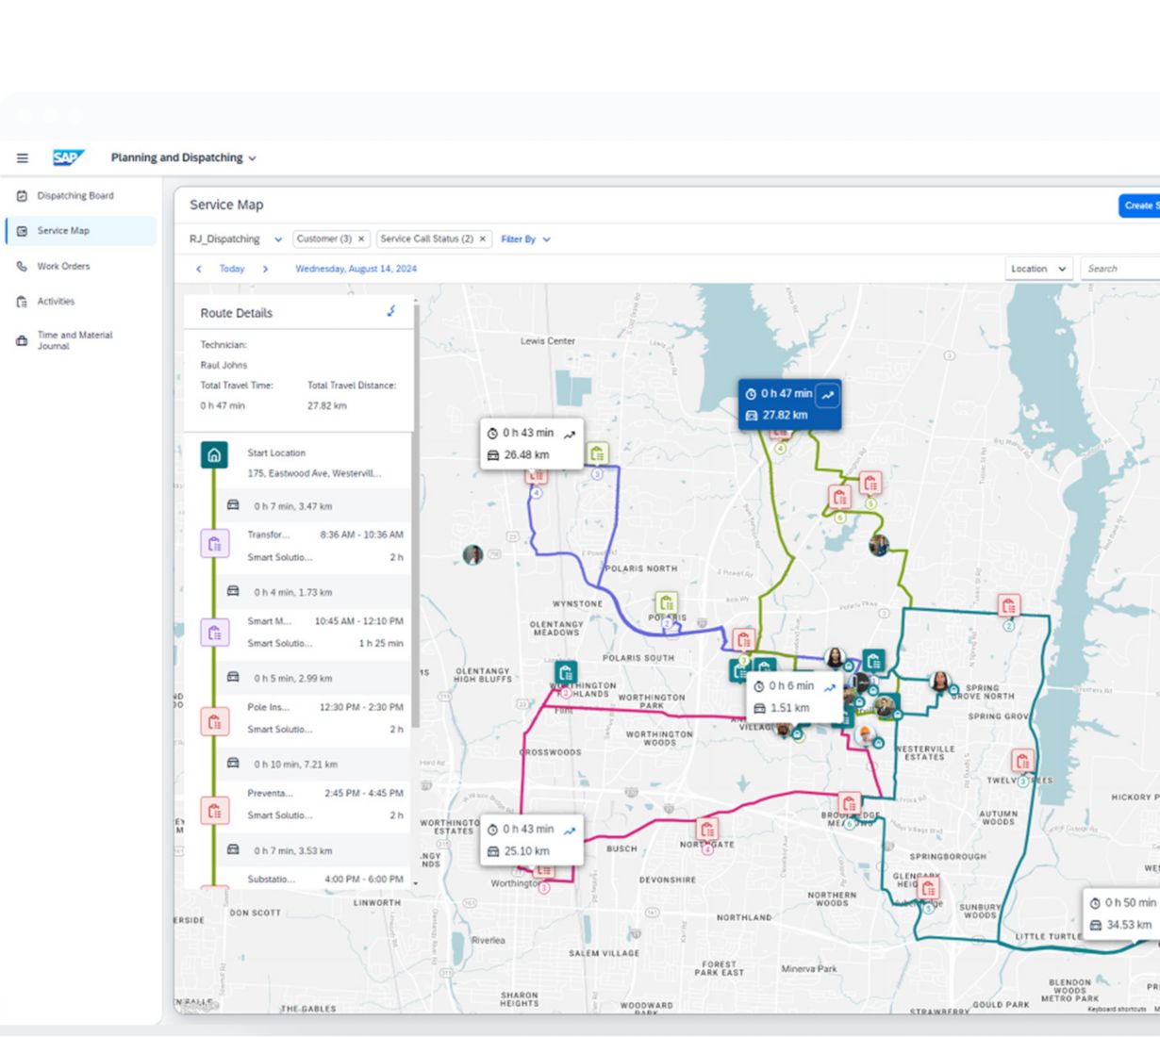Click the home Start Location icon
This screenshot has width=1160, height=1037.
tap(214, 455)
